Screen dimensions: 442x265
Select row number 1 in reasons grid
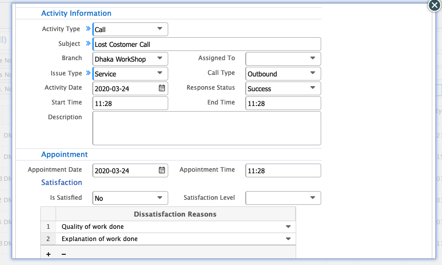point(48,227)
